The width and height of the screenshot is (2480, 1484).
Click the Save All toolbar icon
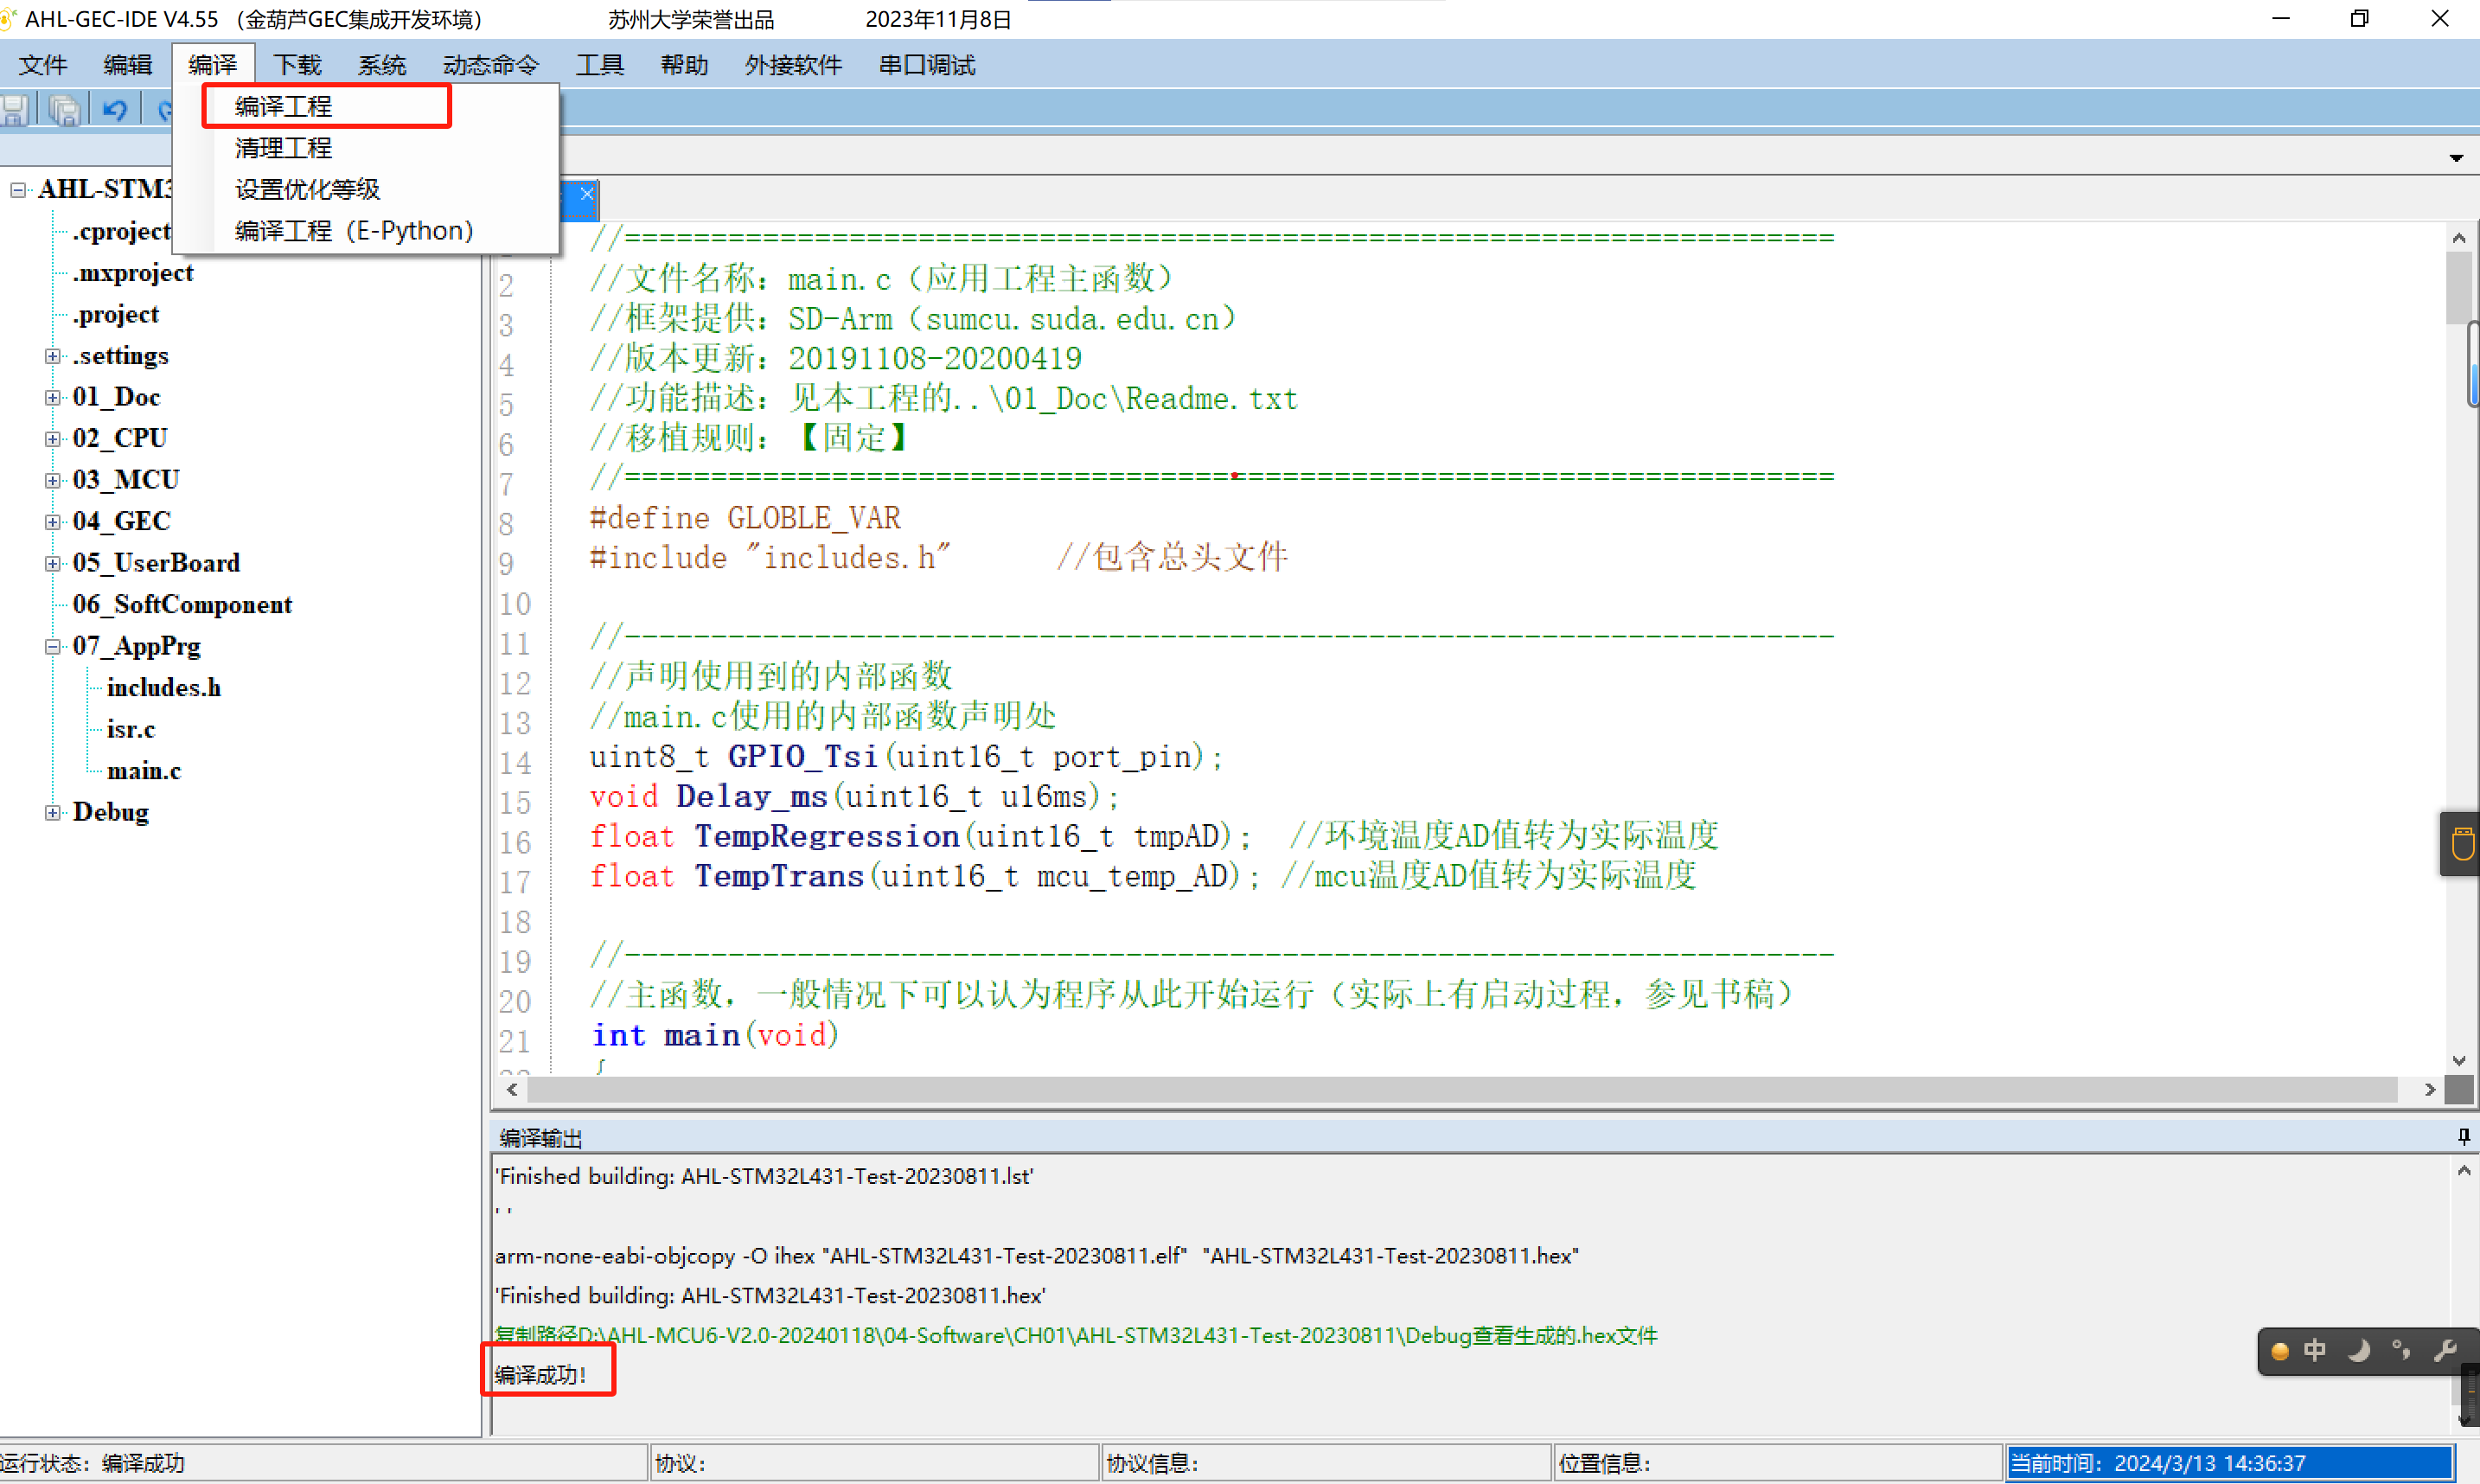[65, 109]
